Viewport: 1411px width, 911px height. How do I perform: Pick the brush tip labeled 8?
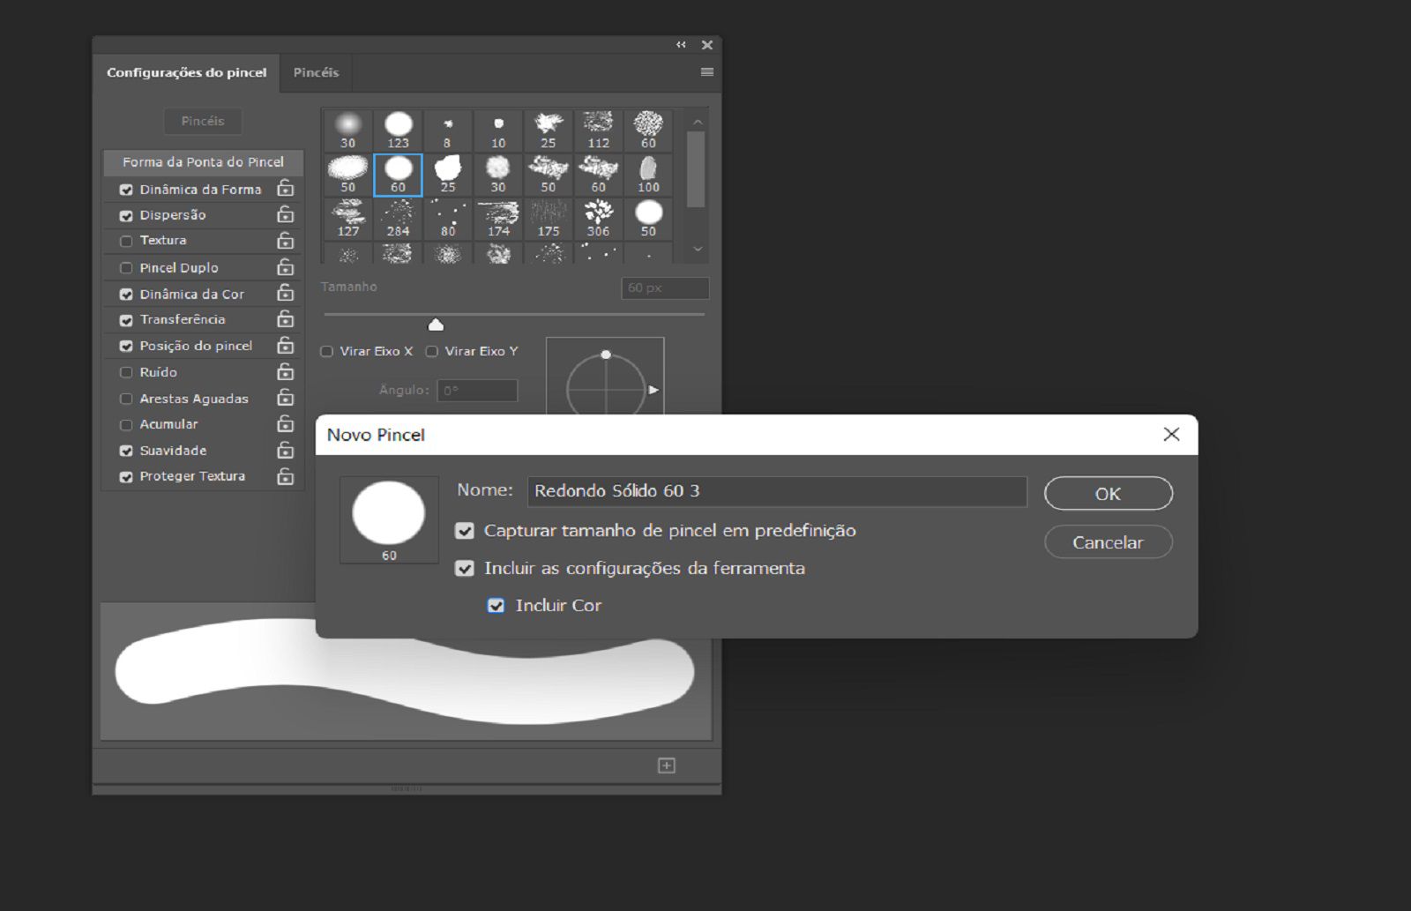tap(448, 131)
